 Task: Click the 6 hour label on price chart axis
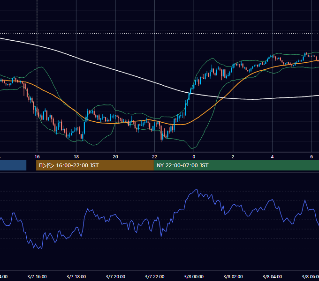(x=311, y=157)
